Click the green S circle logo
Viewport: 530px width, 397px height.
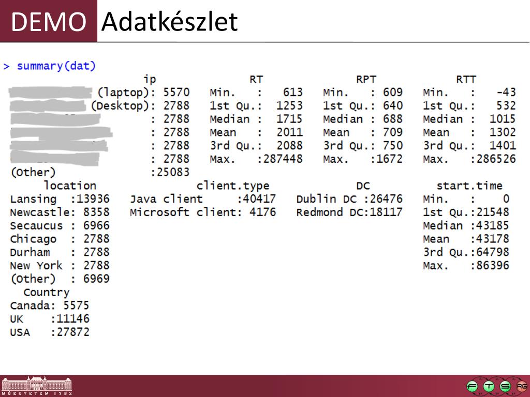click(x=505, y=387)
